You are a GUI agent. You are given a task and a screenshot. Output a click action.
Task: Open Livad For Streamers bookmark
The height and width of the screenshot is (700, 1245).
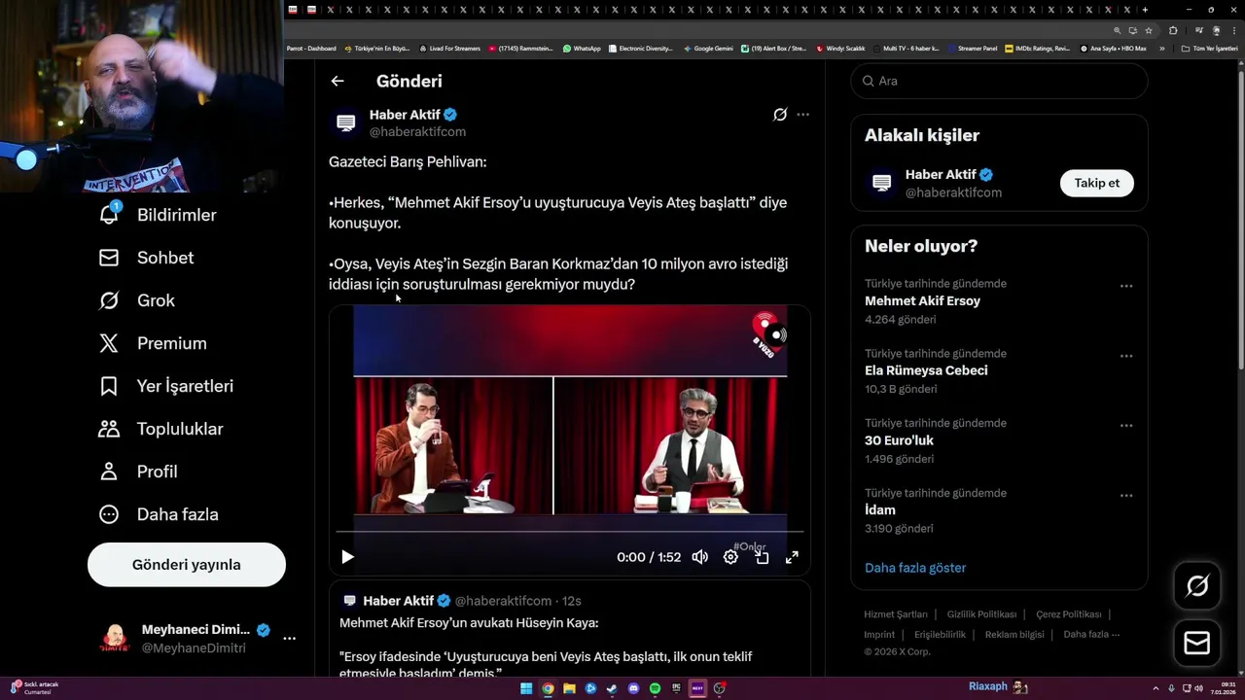tap(449, 49)
